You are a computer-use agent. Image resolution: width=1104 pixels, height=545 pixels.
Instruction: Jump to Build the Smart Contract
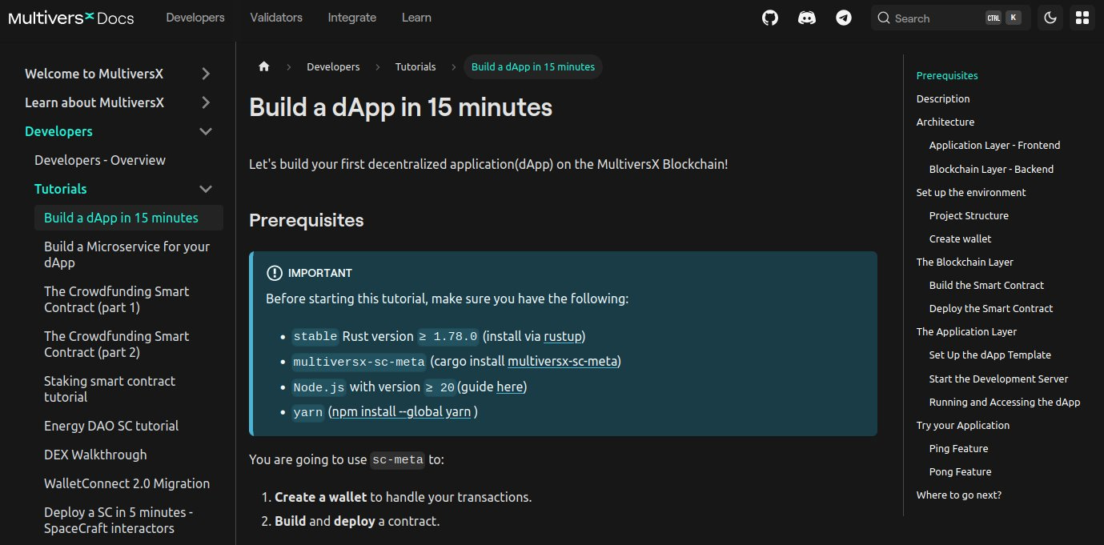[986, 285]
